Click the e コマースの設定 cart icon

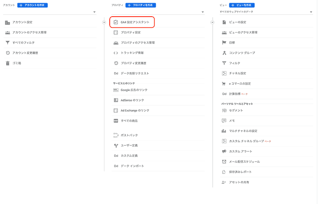coord(224,84)
